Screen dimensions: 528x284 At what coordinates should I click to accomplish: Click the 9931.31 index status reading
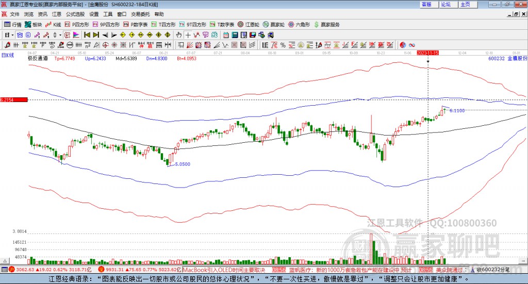(114, 270)
